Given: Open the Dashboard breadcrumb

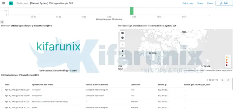Looking at the screenshot, I should (22, 3).
